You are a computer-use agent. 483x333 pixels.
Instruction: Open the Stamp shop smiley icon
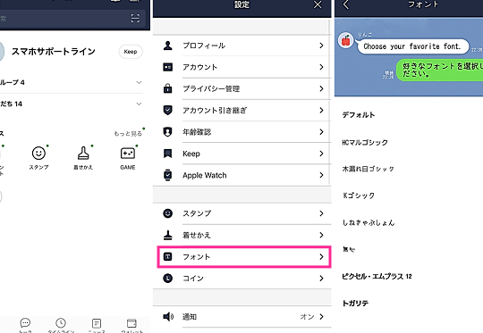38,153
